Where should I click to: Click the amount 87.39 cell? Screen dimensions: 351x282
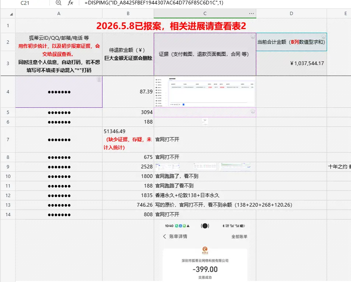click(x=128, y=92)
